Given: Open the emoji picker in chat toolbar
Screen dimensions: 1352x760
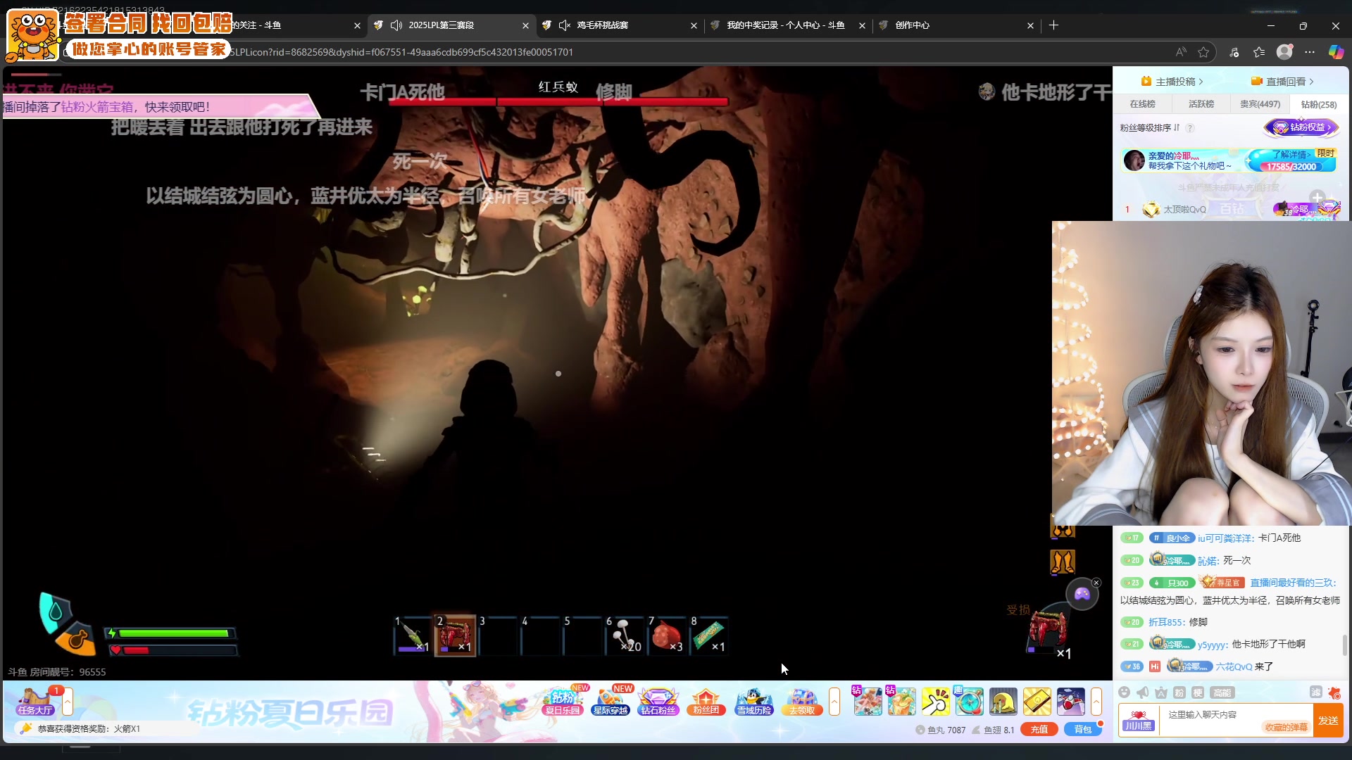Looking at the screenshot, I should tap(1125, 692).
